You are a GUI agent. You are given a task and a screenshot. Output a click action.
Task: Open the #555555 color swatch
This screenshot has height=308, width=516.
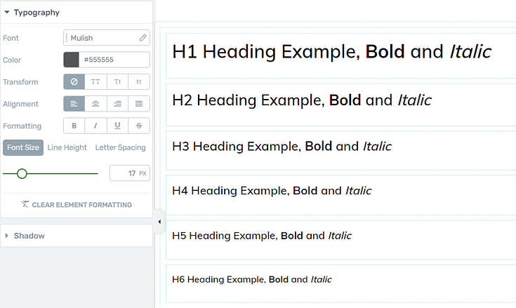[x=71, y=60]
